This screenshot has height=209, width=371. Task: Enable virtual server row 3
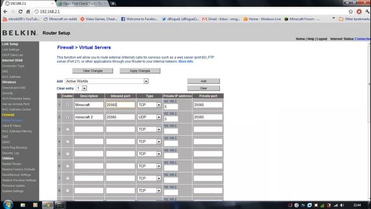click(67, 129)
